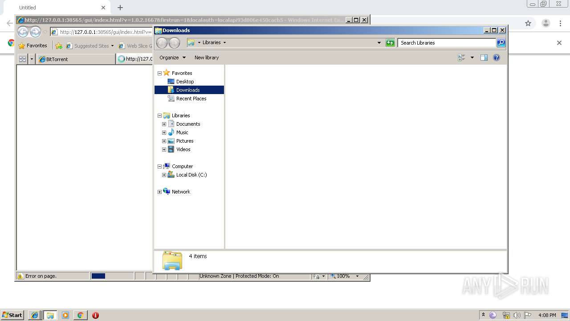Viewport: 570px width, 321px height.
Task: Open a new Chrome tab
Action: click(x=120, y=8)
